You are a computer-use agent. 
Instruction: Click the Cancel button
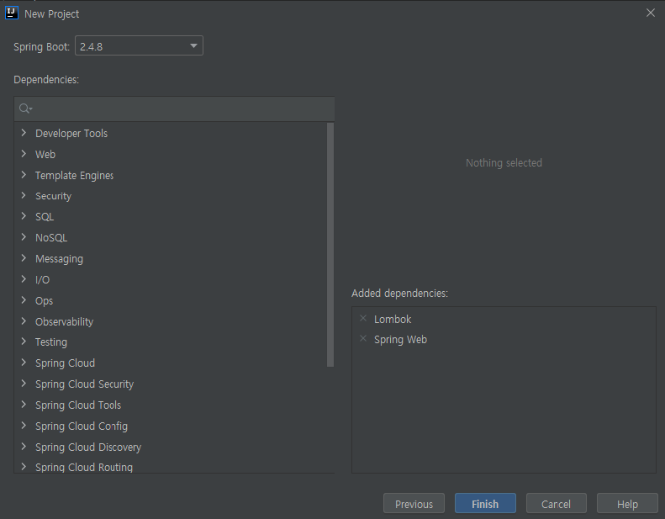click(556, 504)
